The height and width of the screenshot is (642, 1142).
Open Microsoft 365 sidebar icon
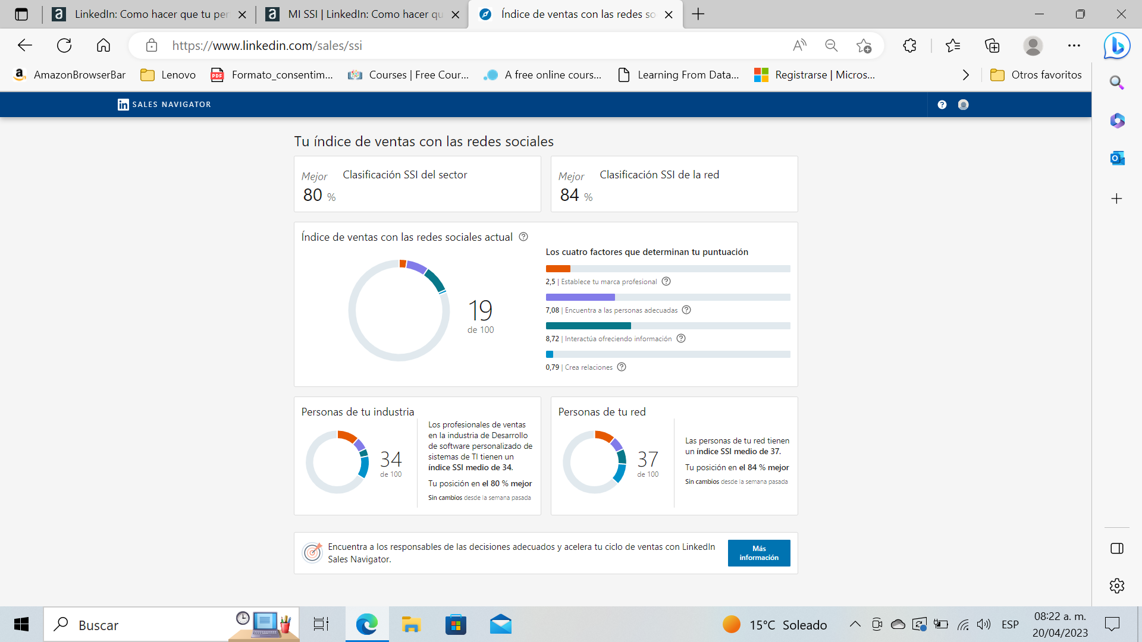click(x=1117, y=121)
